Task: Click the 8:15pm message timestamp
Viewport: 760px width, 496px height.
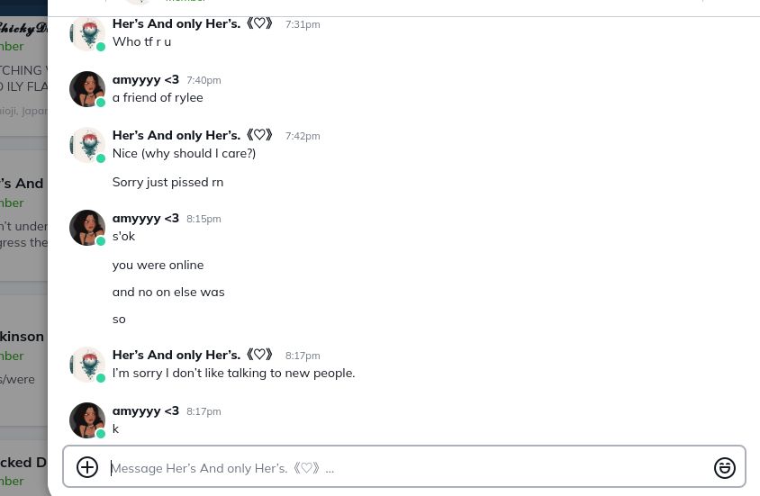Action: coord(204,219)
